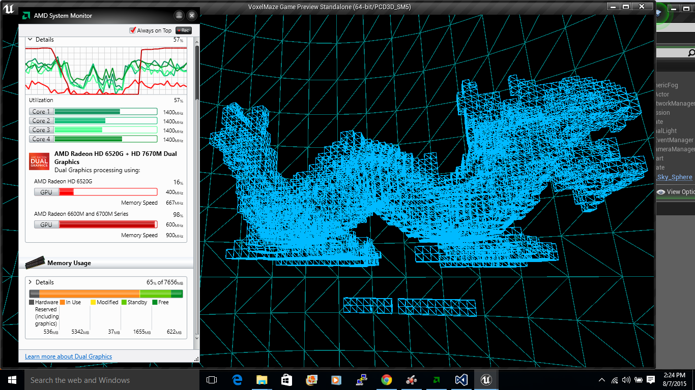Click the '667MHz' Memory Speed value
The image size is (695, 390).
tap(175, 203)
